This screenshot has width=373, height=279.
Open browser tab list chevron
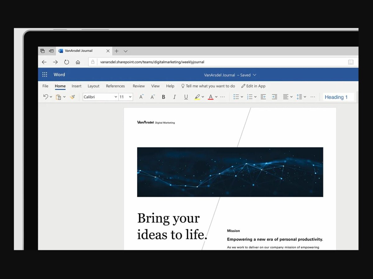[x=126, y=51]
